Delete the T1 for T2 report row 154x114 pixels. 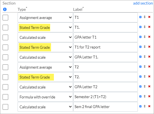point(149,47)
